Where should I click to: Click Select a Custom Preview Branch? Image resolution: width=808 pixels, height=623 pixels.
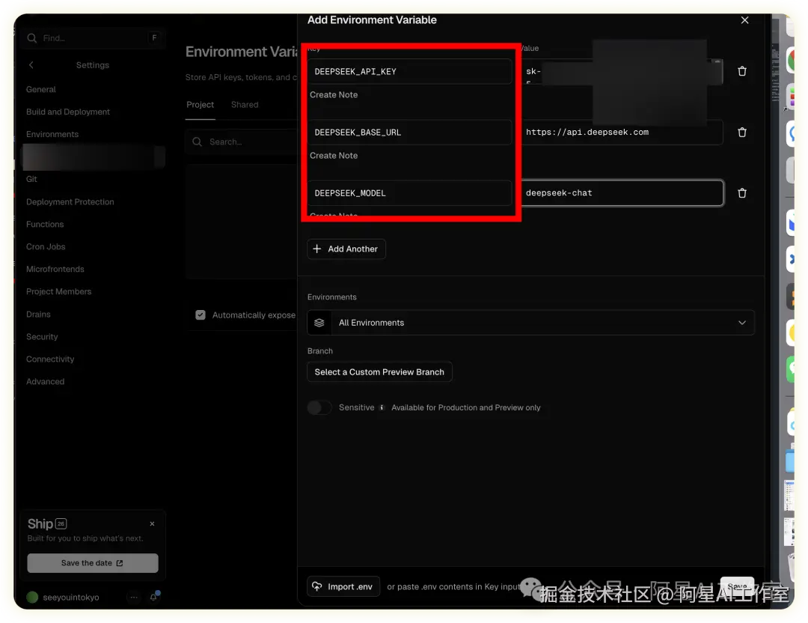tap(379, 372)
